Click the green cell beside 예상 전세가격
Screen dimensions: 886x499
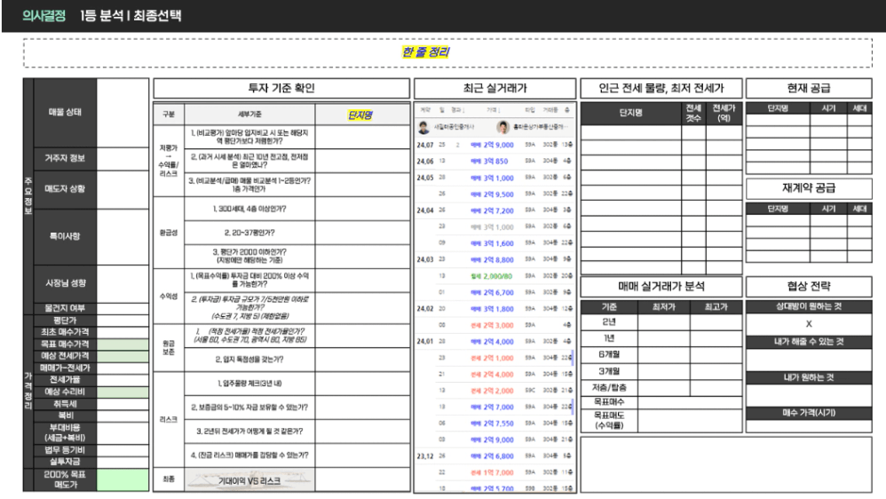tap(123, 356)
